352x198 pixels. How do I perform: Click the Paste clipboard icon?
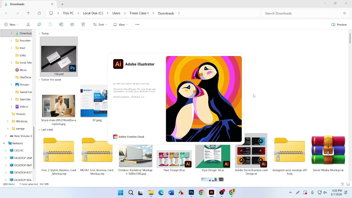pyautogui.click(x=50, y=24)
